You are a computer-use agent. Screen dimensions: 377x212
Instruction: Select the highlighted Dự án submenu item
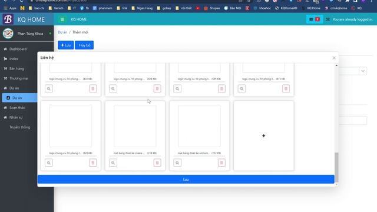[x=19, y=98]
